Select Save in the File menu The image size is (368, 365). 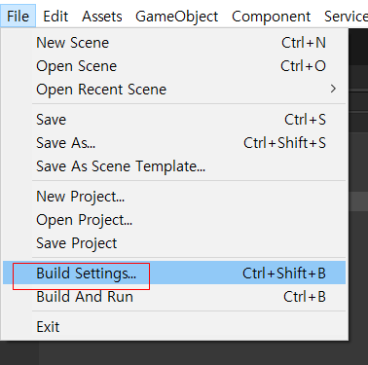point(174,120)
